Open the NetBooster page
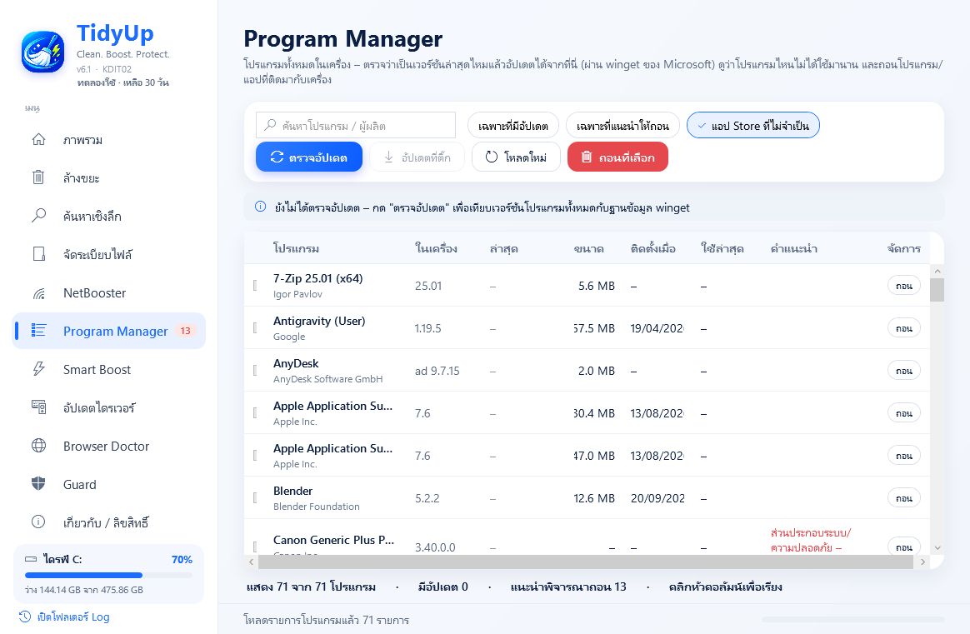Viewport: 970px width, 634px height. pyautogui.click(x=109, y=293)
